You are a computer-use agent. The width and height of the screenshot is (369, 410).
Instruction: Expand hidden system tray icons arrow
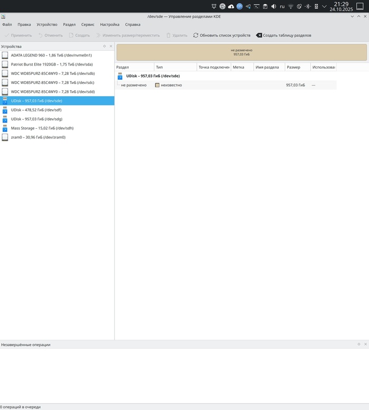(x=324, y=6)
